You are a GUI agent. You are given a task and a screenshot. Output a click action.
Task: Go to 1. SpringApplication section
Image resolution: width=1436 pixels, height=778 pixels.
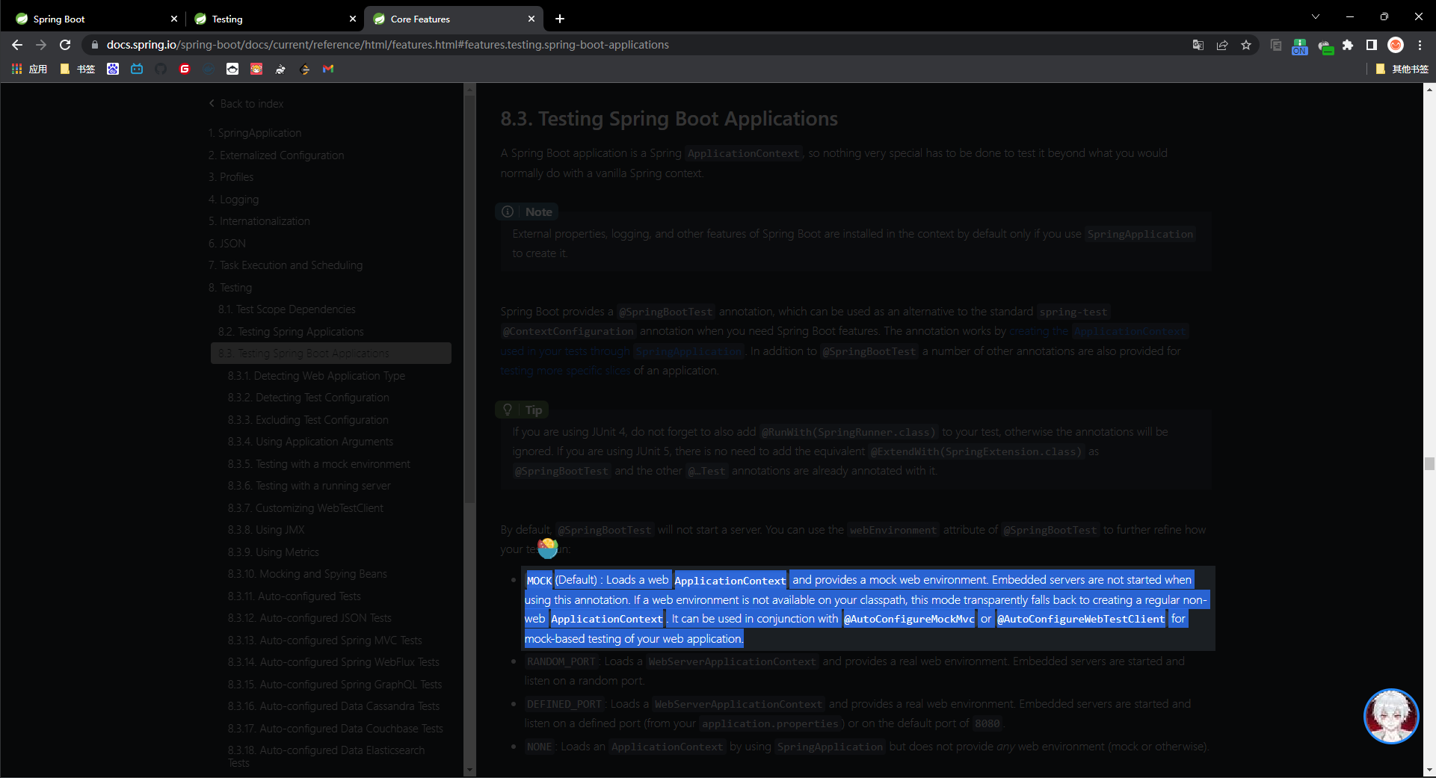[255, 133]
